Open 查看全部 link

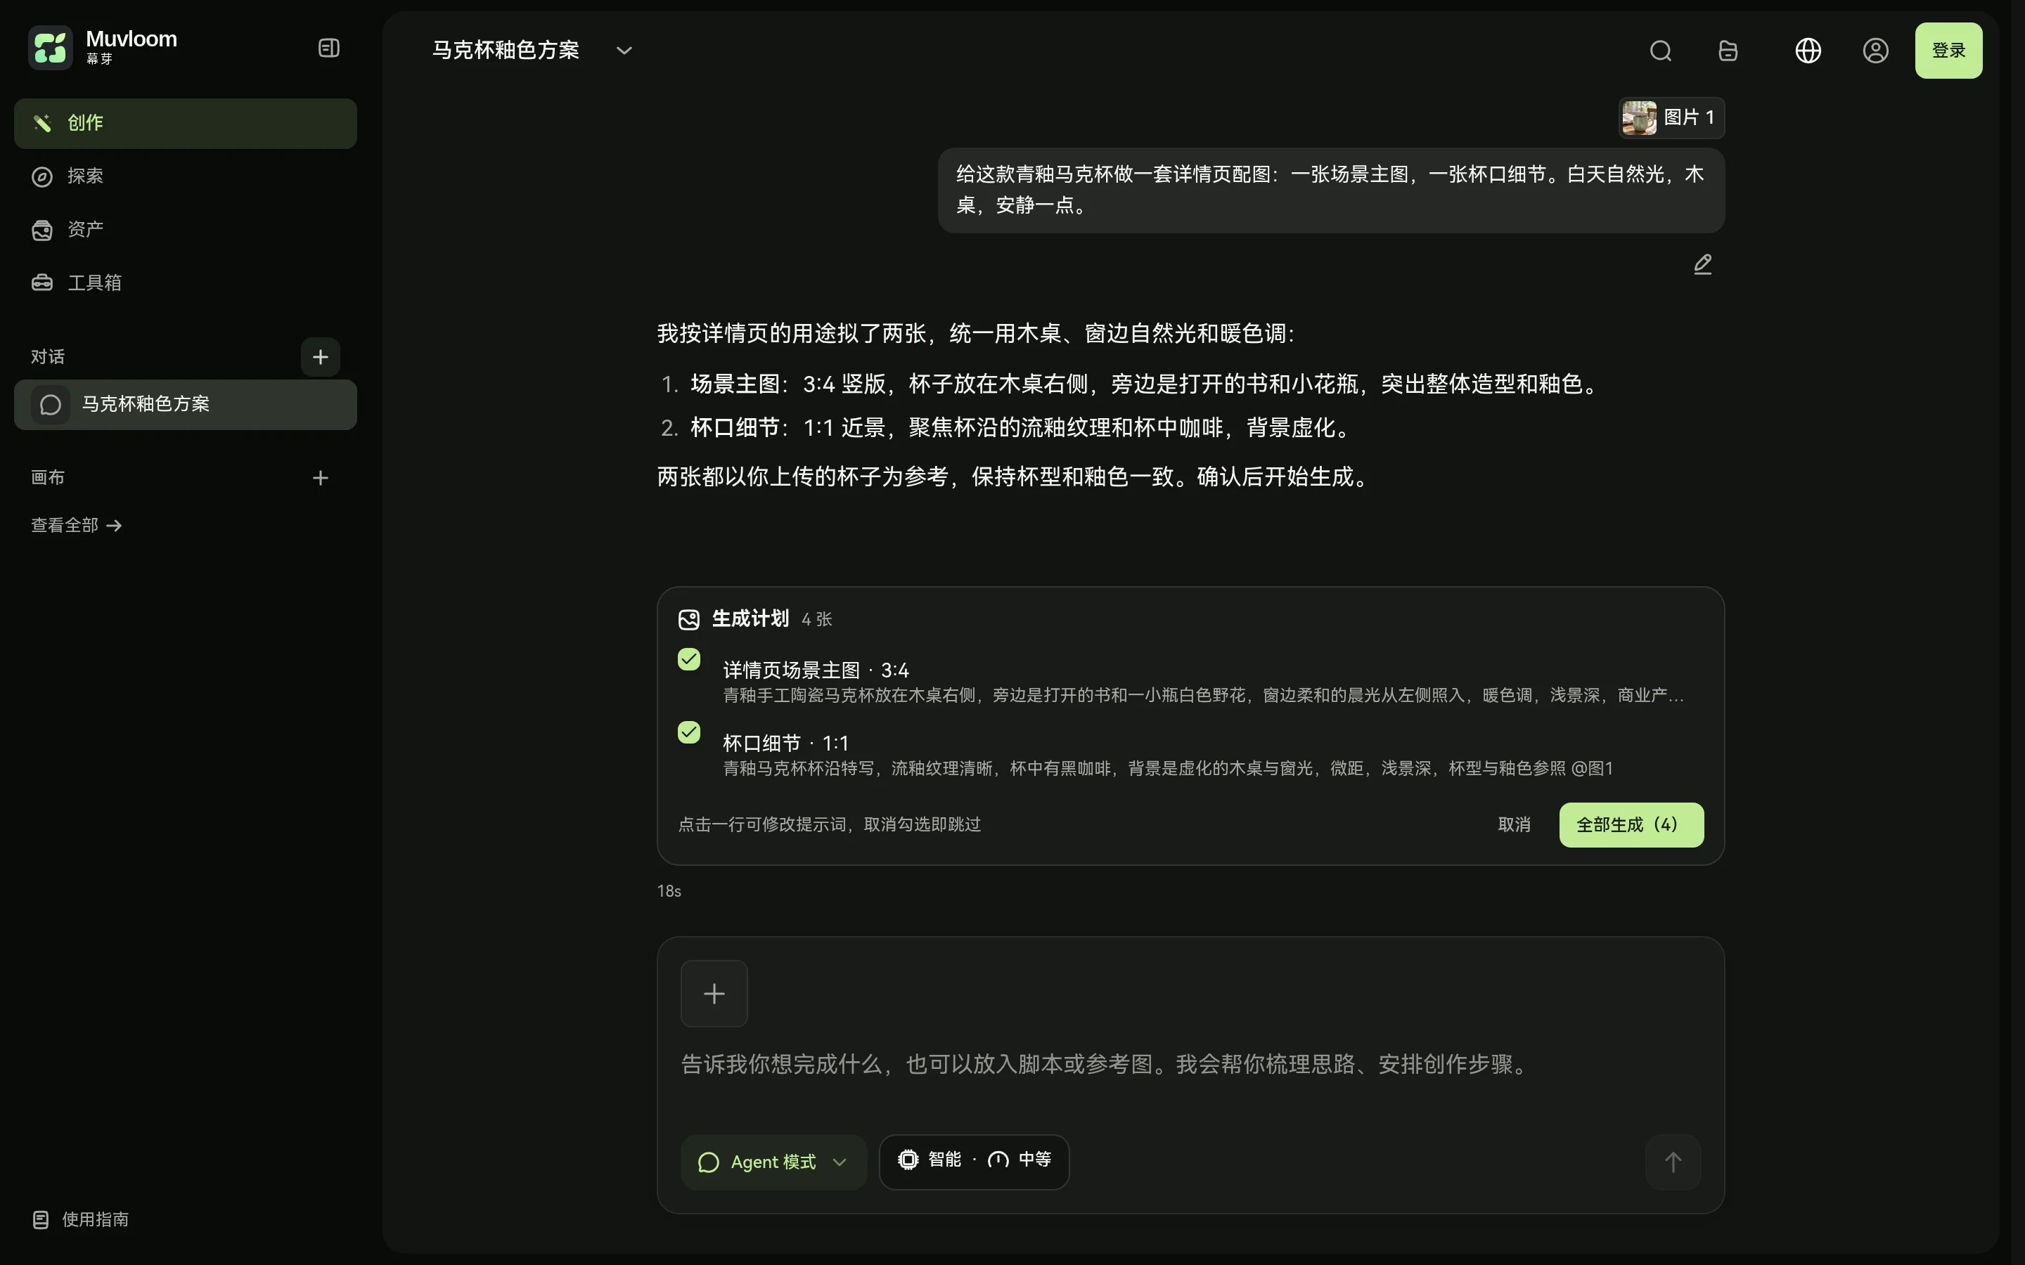(77, 526)
